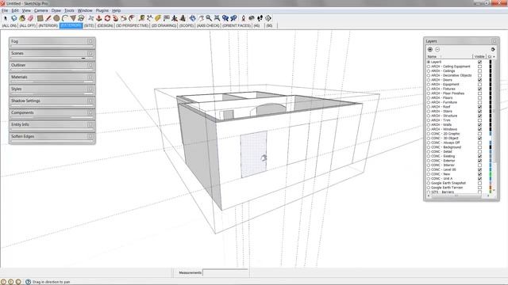Activate the Protractor tool

[x=158, y=18]
